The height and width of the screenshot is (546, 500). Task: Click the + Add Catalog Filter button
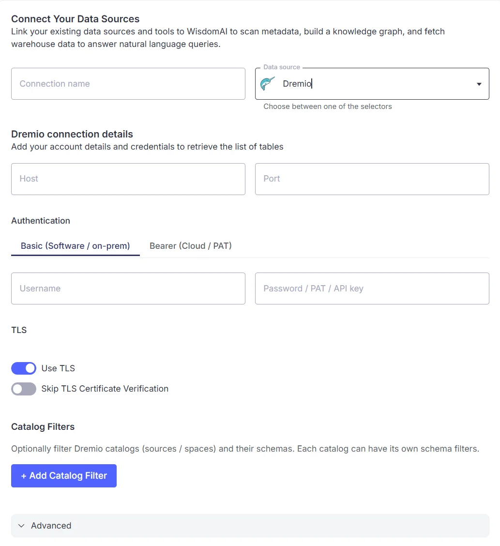pyautogui.click(x=64, y=476)
